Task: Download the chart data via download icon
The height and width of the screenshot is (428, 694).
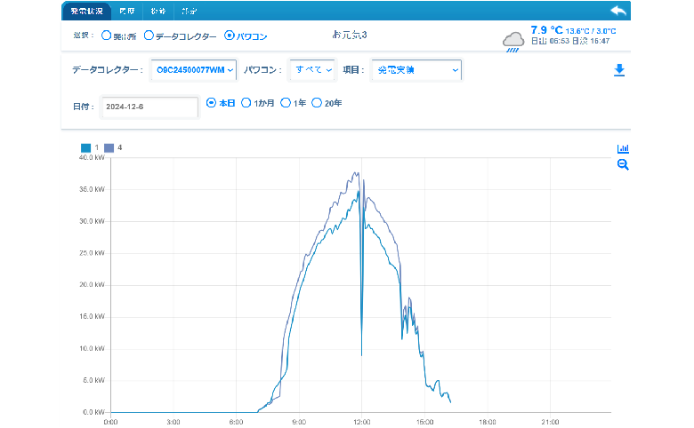Action: 619,70
